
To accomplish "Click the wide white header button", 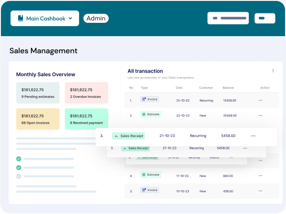I will [228, 18].
